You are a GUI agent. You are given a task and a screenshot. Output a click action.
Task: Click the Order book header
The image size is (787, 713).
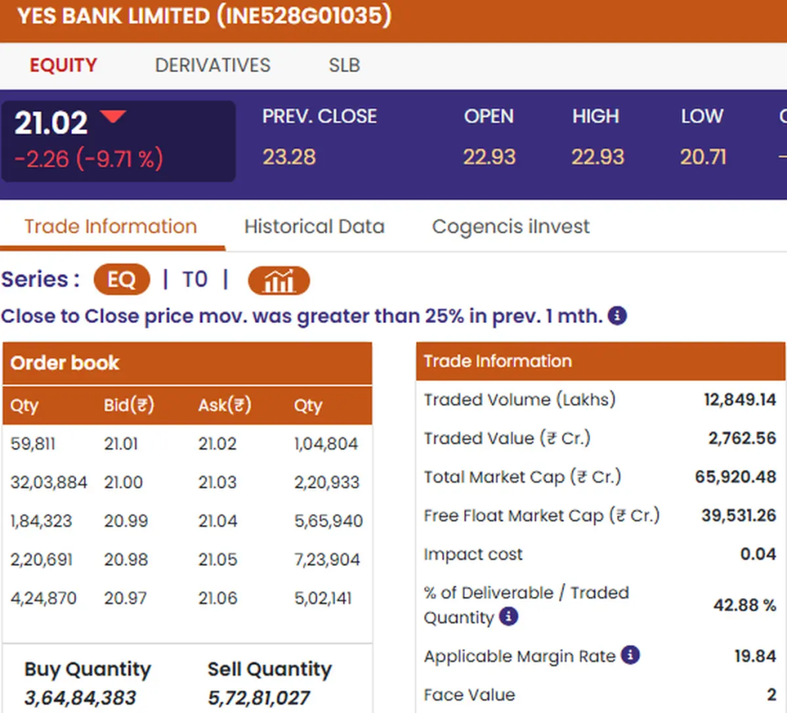pyautogui.click(x=188, y=363)
